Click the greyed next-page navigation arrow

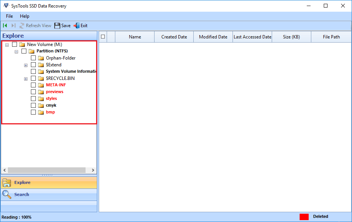coord(14,26)
